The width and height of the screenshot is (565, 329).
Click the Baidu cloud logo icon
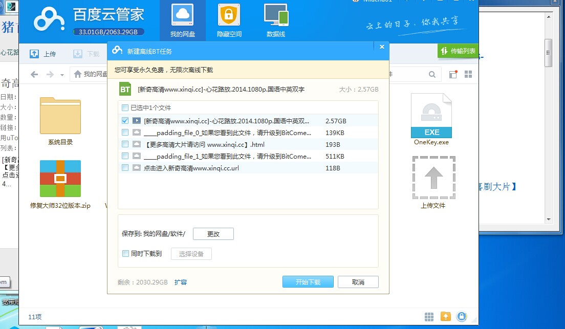coord(49,20)
